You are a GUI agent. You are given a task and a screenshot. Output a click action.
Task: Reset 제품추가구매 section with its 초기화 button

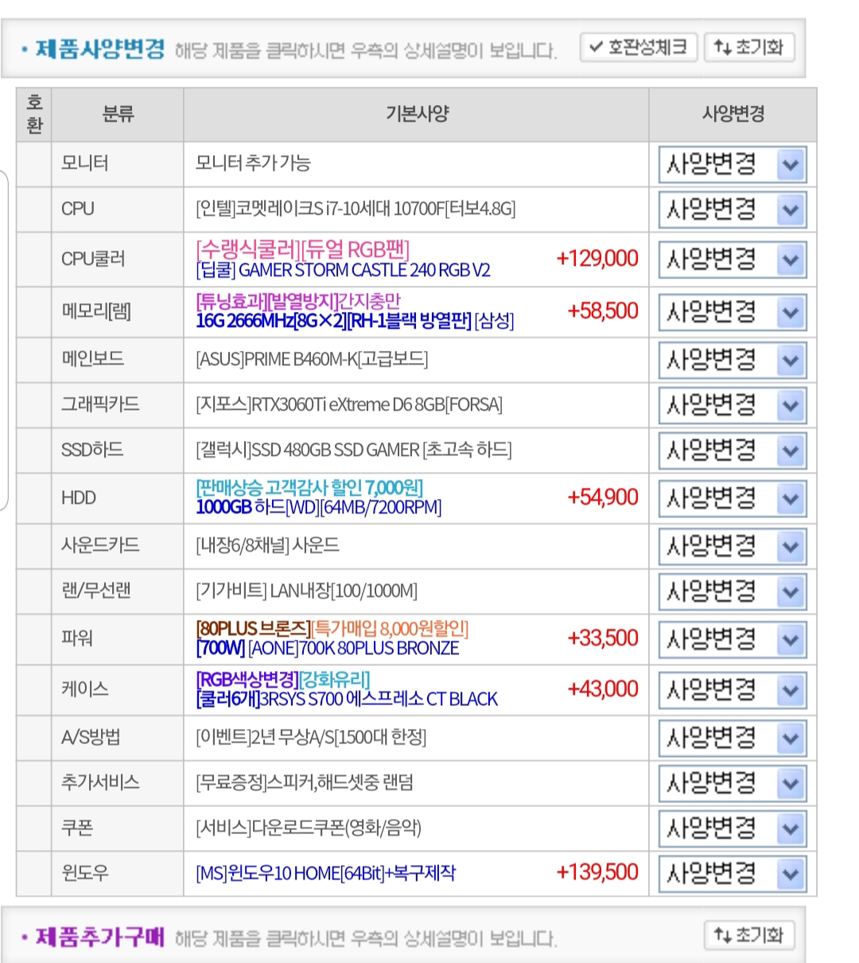click(748, 935)
